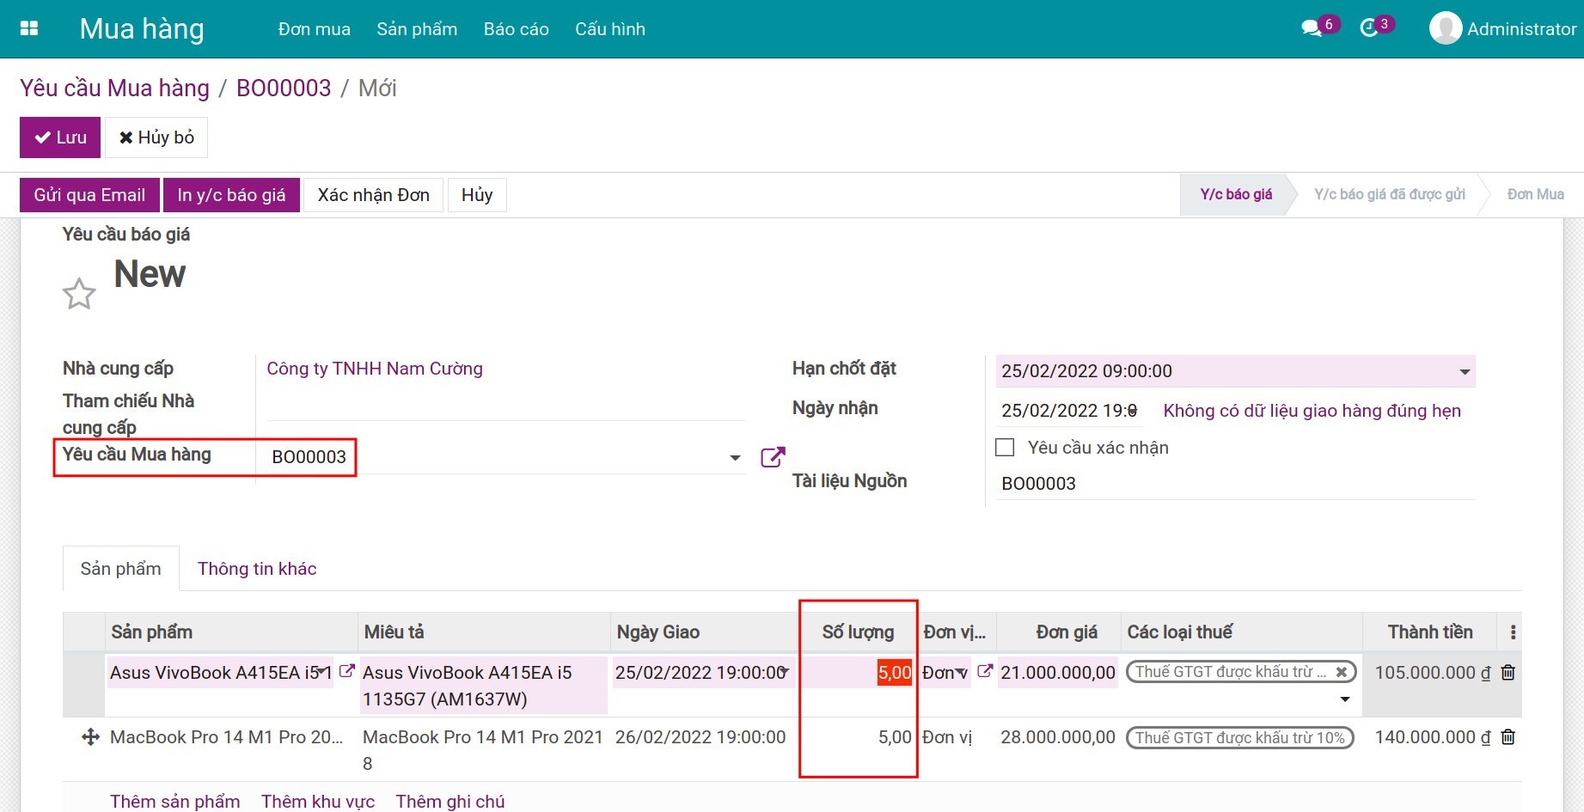Toggle the Yêu cầu xác nhận checkbox

coord(1005,448)
